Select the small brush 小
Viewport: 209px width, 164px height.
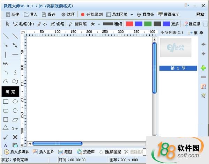pos(42,24)
